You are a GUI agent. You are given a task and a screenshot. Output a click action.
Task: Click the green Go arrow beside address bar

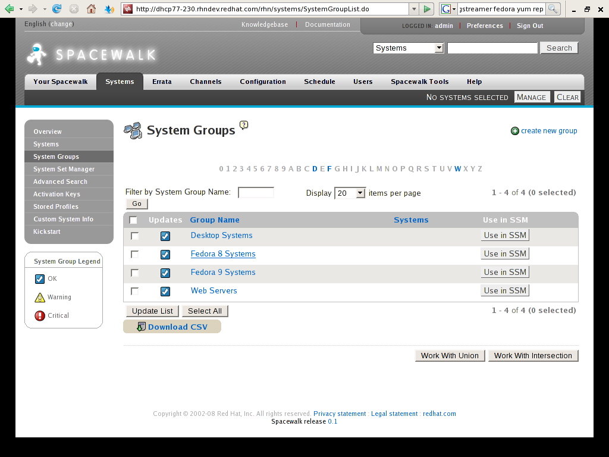coord(427,9)
